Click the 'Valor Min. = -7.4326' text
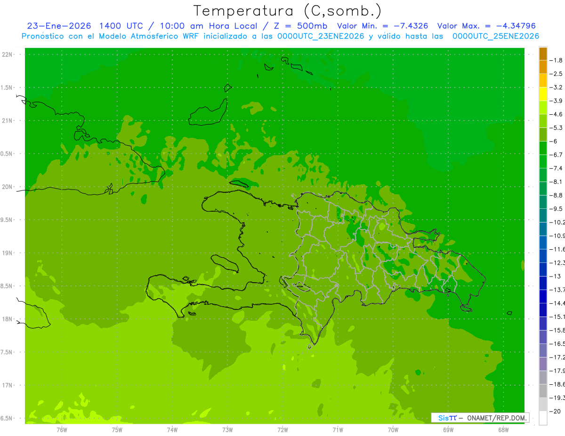The width and height of the screenshot is (565, 436). point(383,26)
